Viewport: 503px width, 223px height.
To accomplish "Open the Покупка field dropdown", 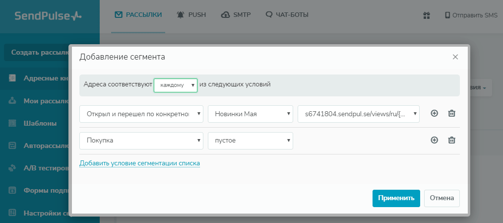I will pyautogui.click(x=141, y=141).
